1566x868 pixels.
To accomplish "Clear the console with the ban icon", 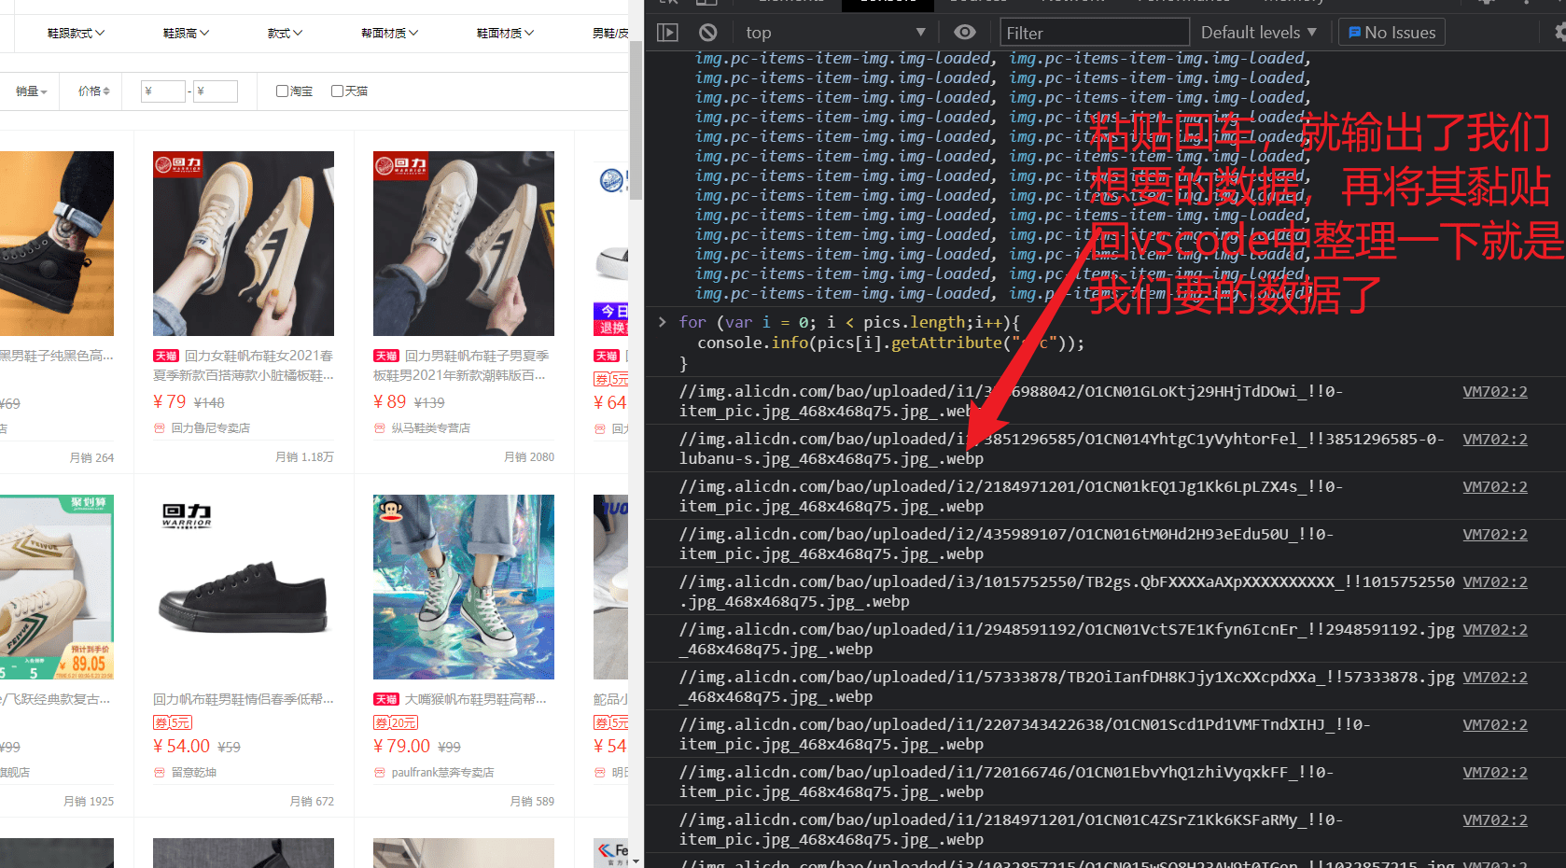I will (708, 33).
